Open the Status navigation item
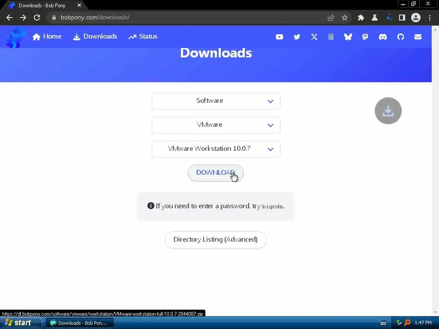Screen dimensions: 439x329 (143, 37)
